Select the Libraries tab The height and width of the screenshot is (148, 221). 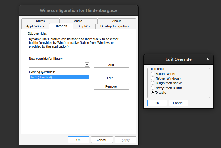[61, 26]
